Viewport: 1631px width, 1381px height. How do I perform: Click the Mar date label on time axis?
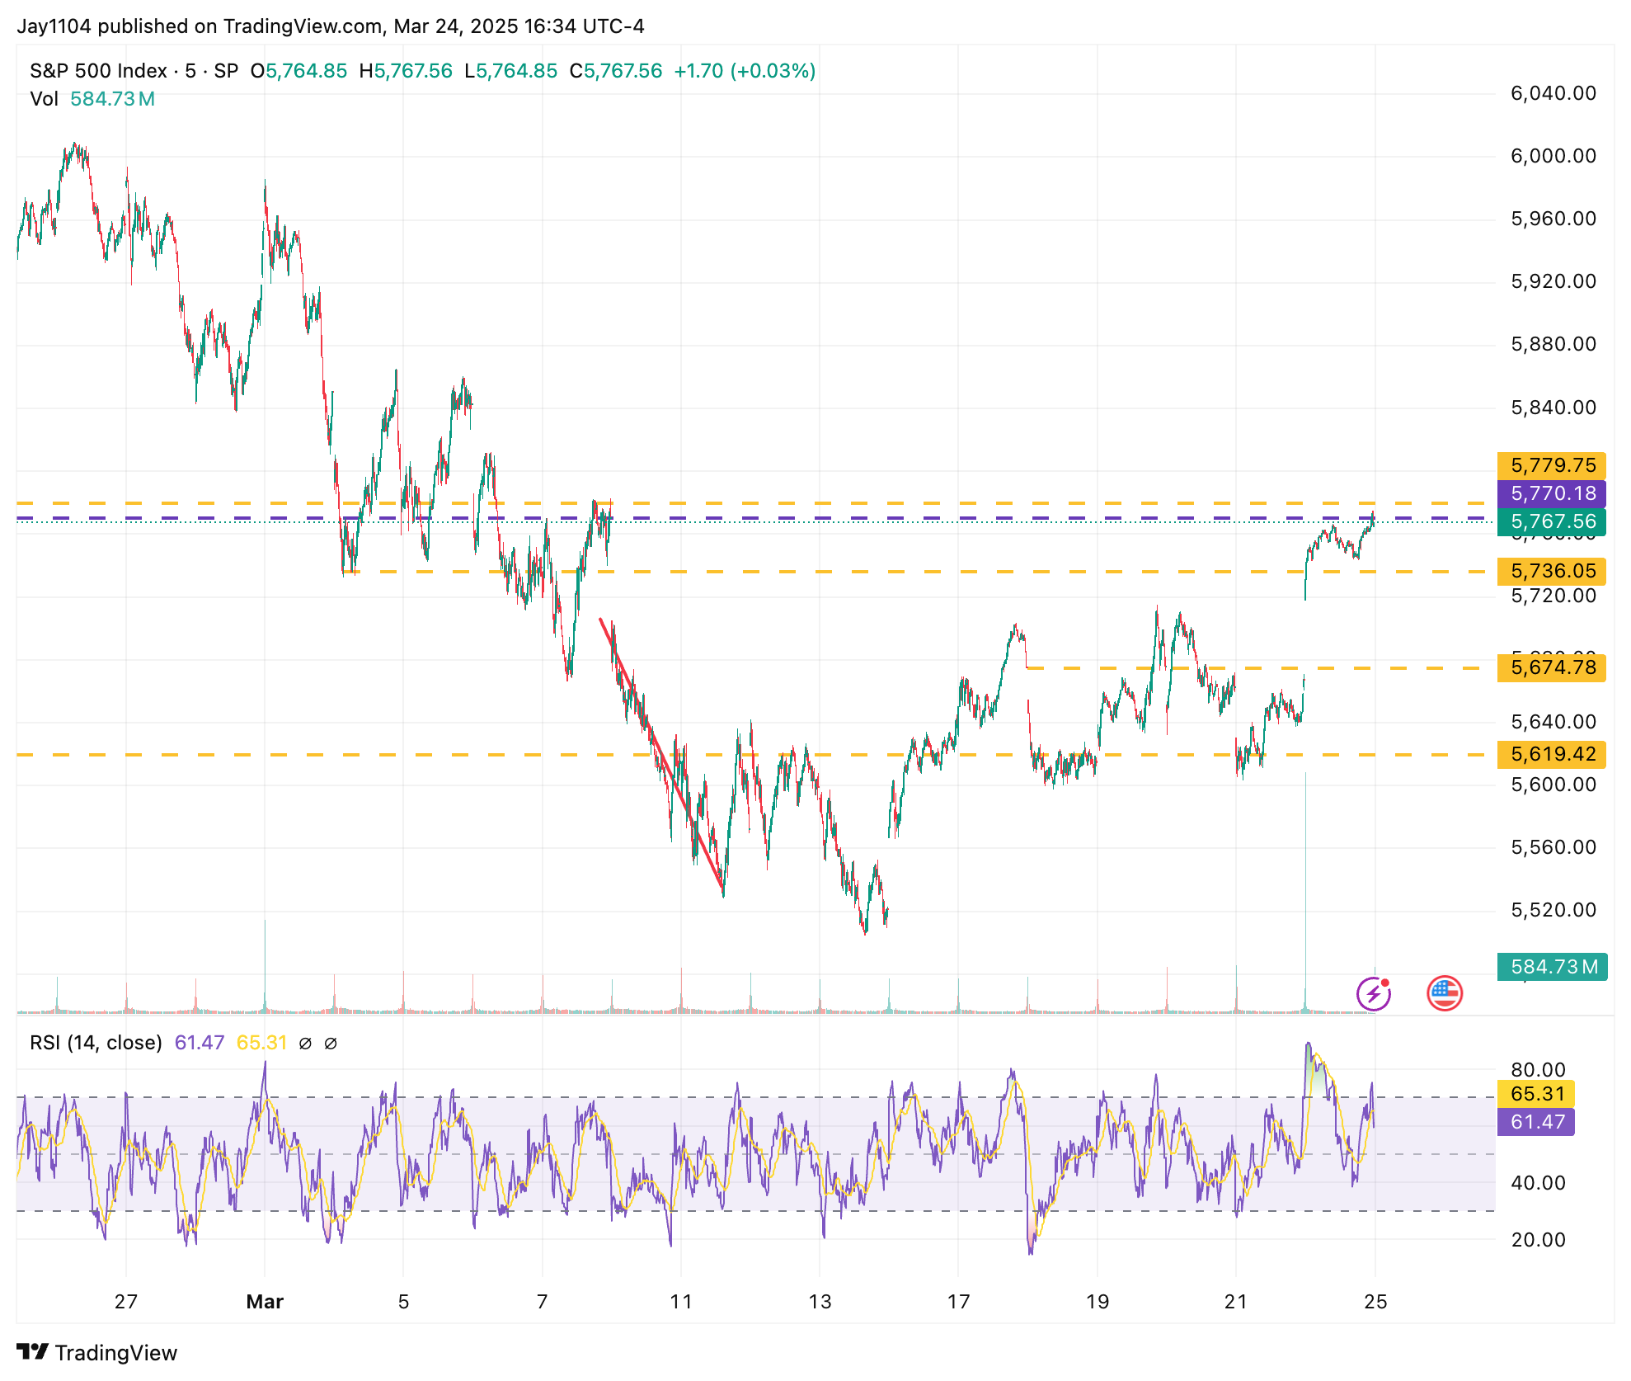265,1302
